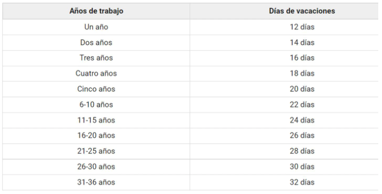Click the 'Dos años' row label

click(x=96, y=43)
